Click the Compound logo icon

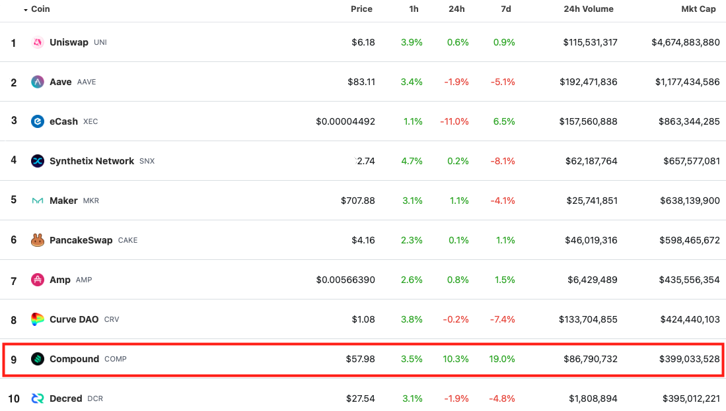38,359
